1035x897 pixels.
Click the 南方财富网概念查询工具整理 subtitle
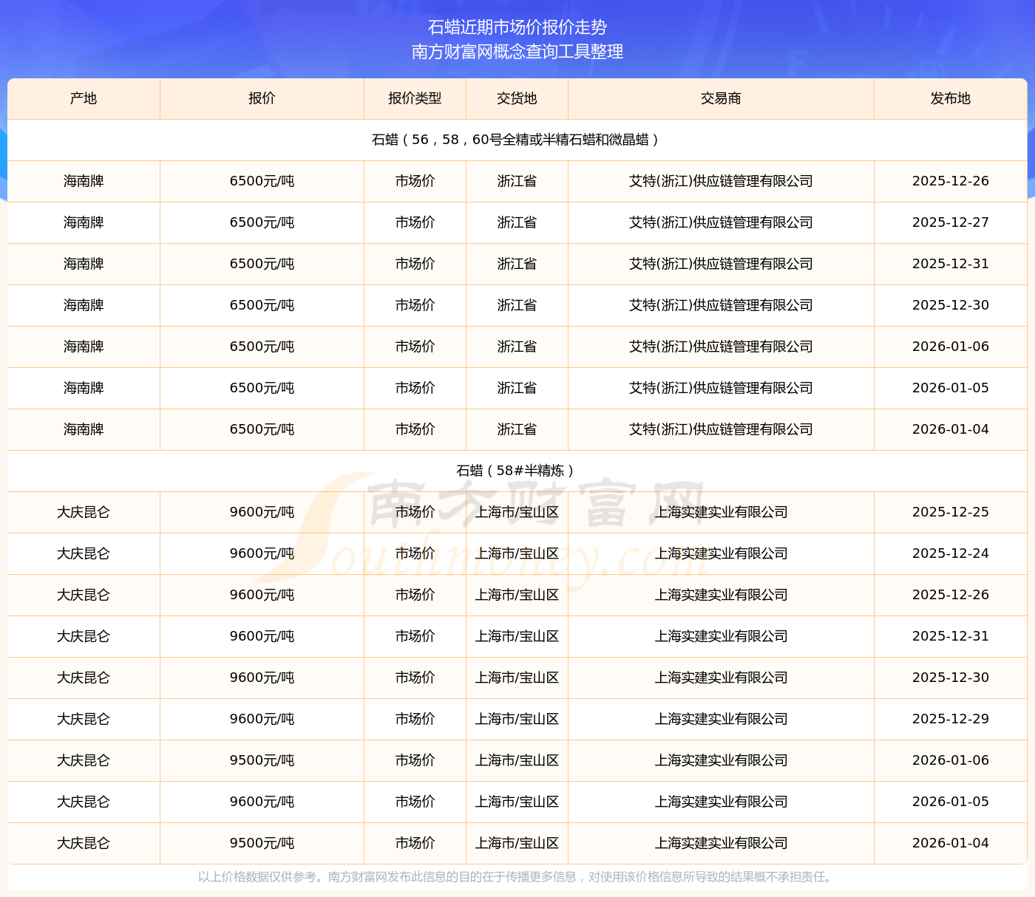[x=517, y=52]
